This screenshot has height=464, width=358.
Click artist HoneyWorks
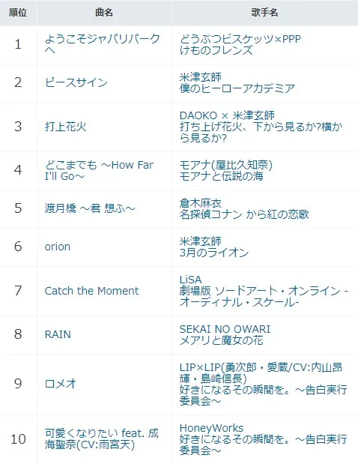211,428
